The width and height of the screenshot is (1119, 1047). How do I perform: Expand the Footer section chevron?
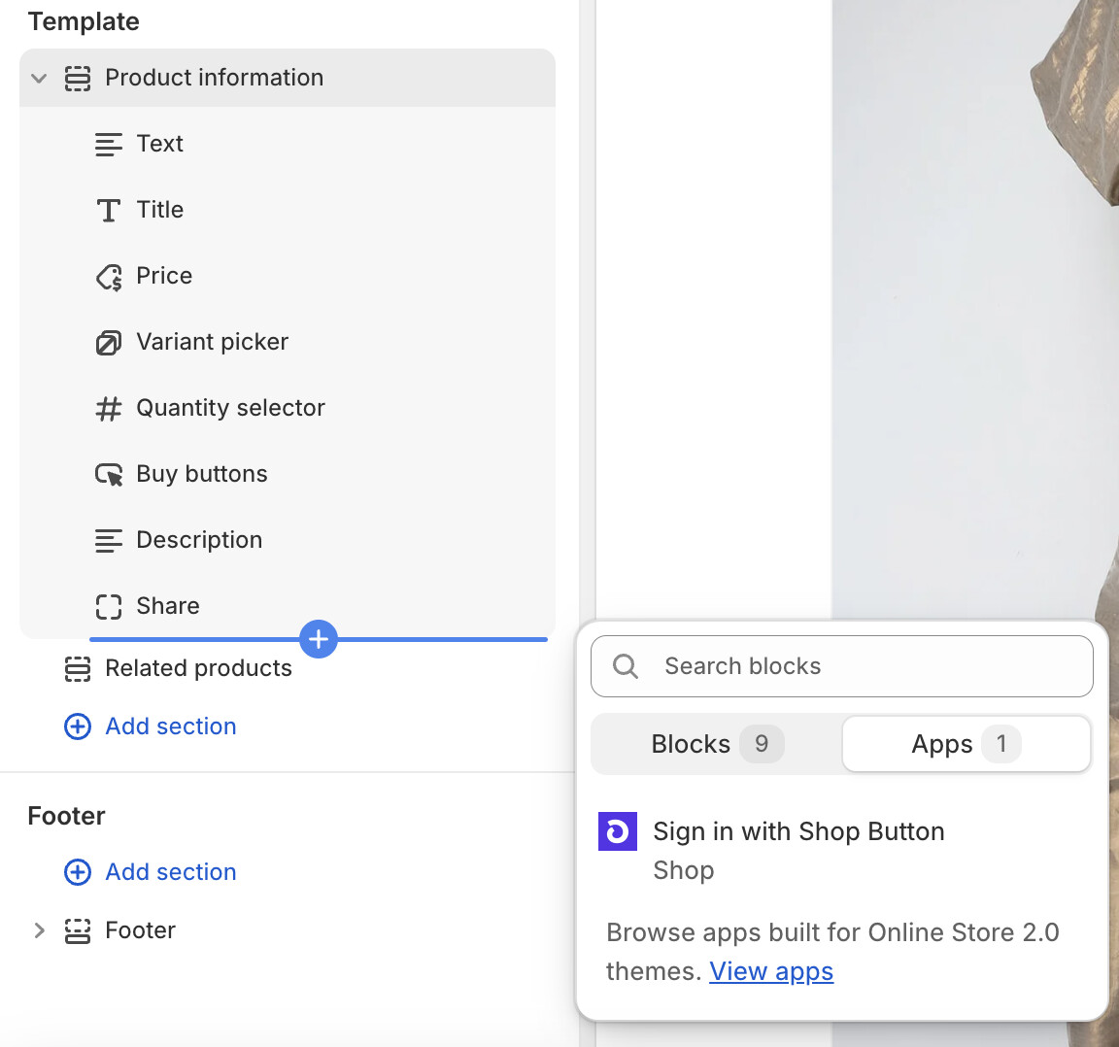[39, 930]
